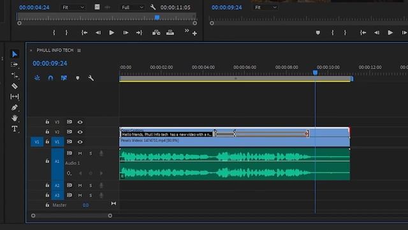Screen dimensions: 408x230
Task: Open Source monitor button editor plus
Action: coord(194,33)
